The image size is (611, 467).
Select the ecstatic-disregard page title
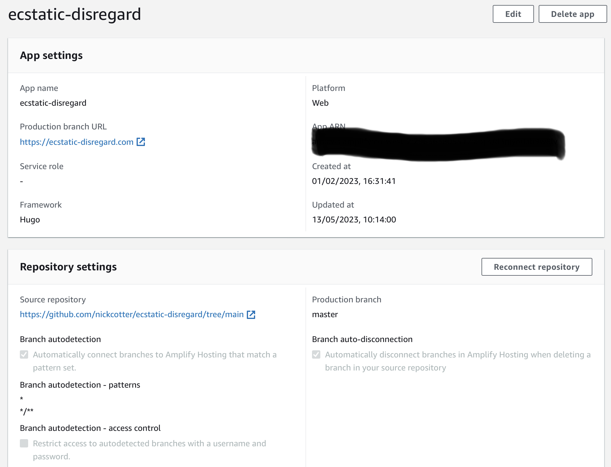pos(75,14)
